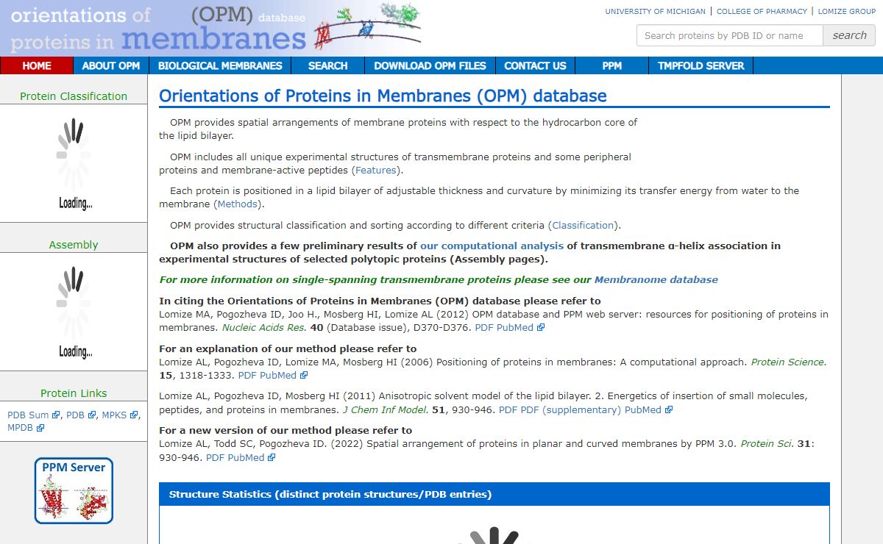Open the PPM Server thumbnail image
883x544 pixels.
[74, 490]
